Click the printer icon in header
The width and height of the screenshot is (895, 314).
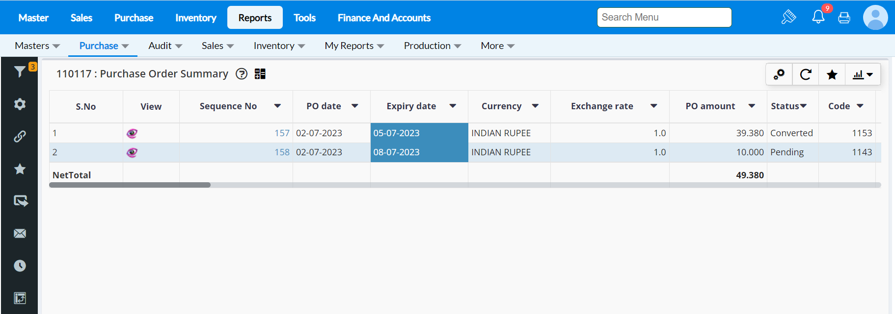[844, 18]
